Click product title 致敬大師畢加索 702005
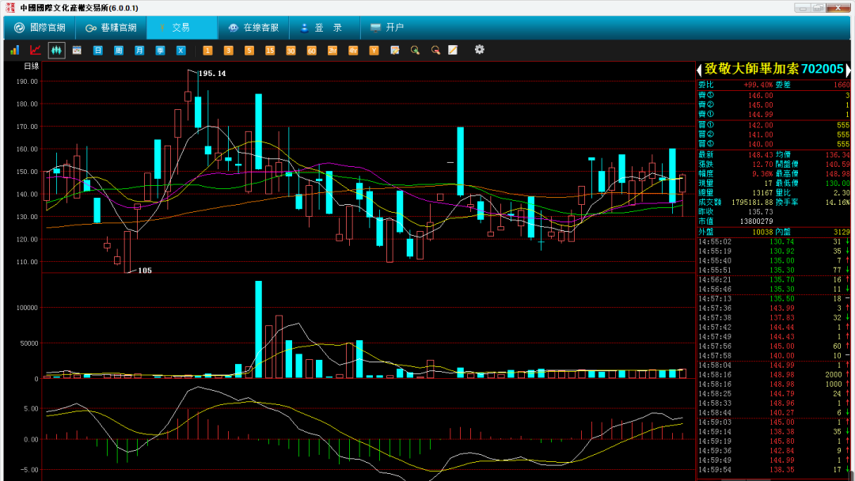The width and height of the screenshot is (855, 481). click(773, 69)
